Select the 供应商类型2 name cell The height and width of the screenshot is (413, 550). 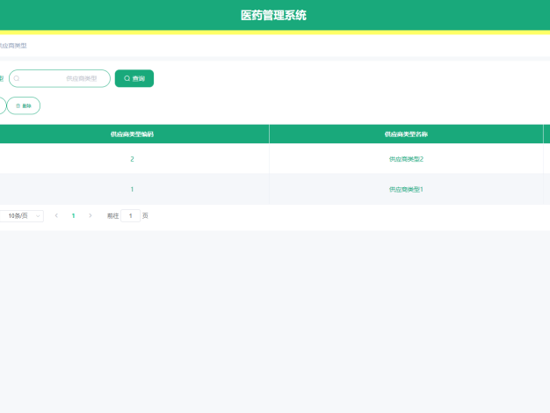pos(406,159)
